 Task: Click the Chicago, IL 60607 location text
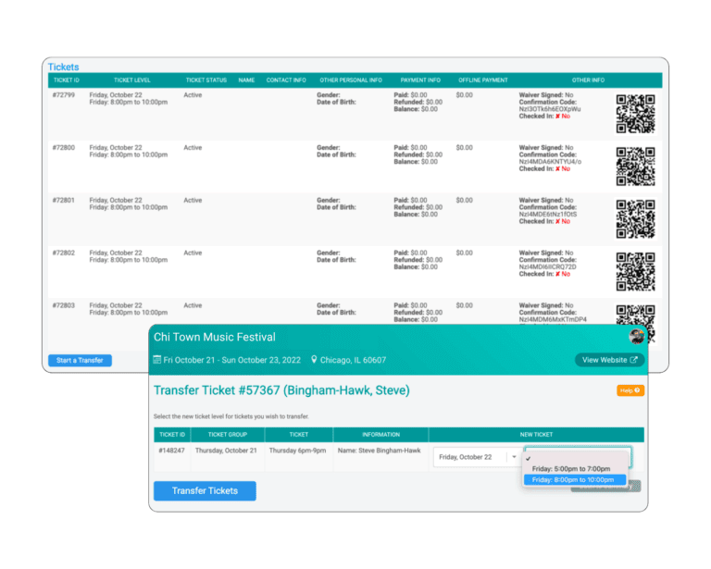(353, 360)
